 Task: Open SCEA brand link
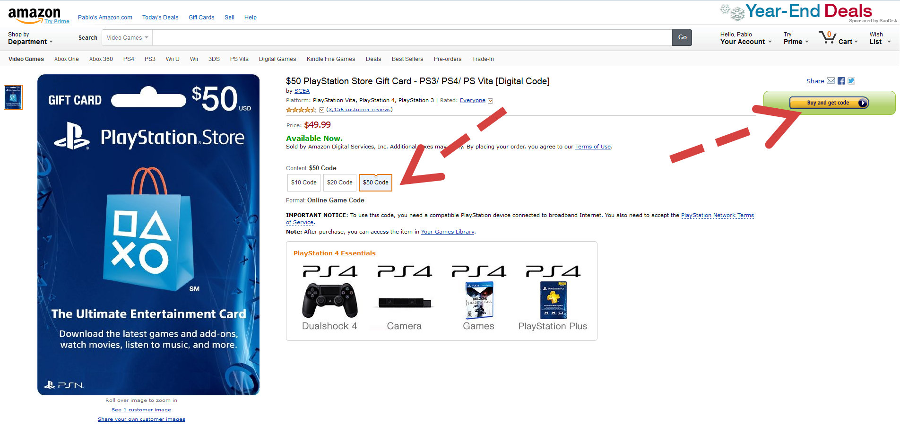pyautogui.click(x=302, y=91)
